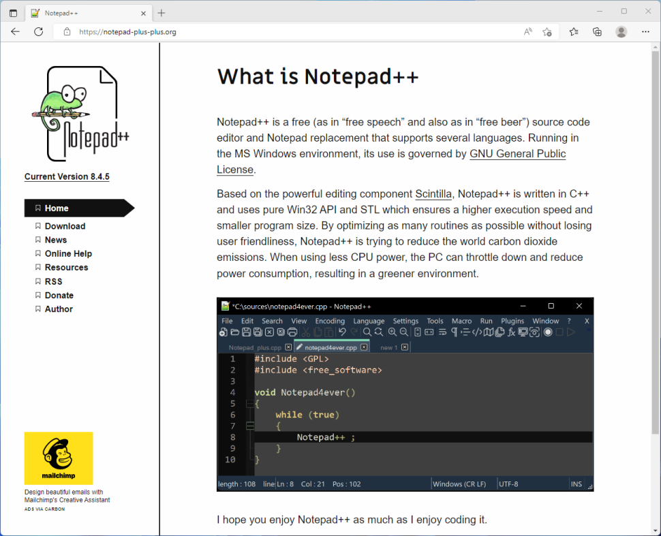The image size is (661, 536).
Task: Click the Windows (CR LF) status field
Action: (459, 484)
